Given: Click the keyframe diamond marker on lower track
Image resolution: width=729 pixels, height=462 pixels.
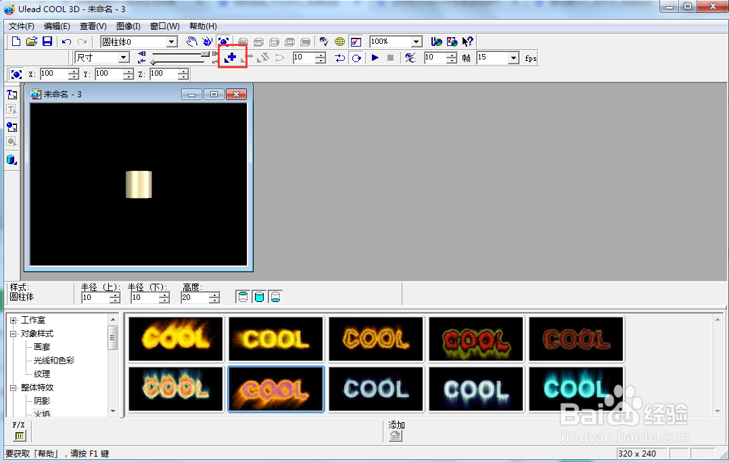Looking at the screenshot, I should 153,62.
